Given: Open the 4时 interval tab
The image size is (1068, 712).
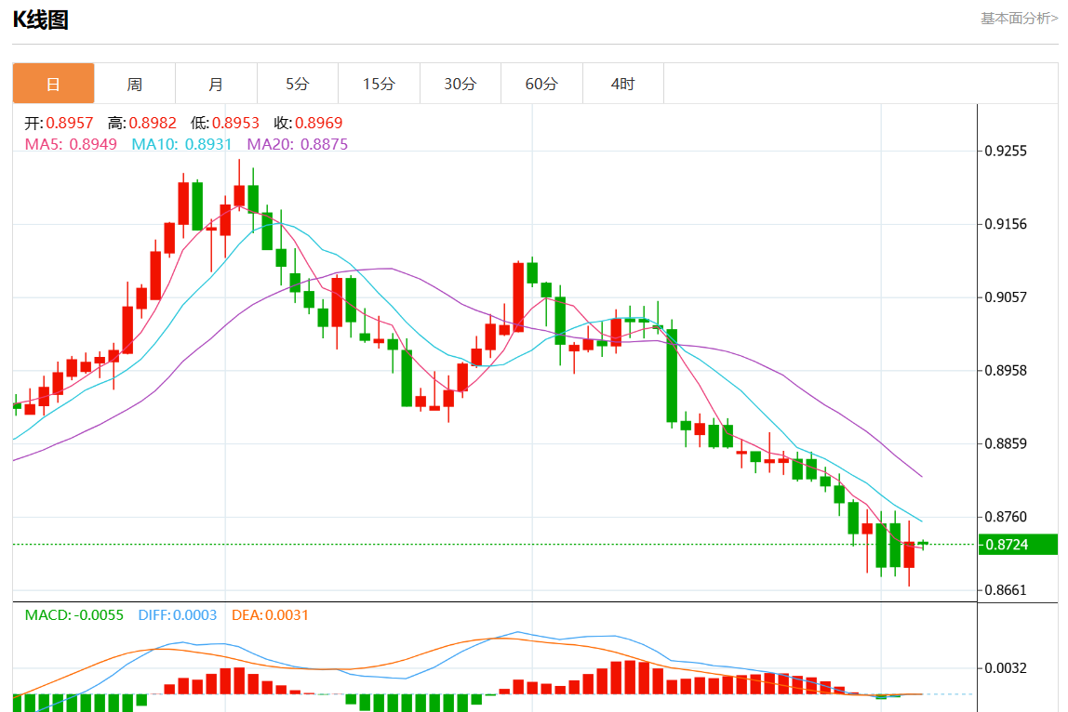Looking at the screenshot, I should 623,84.
